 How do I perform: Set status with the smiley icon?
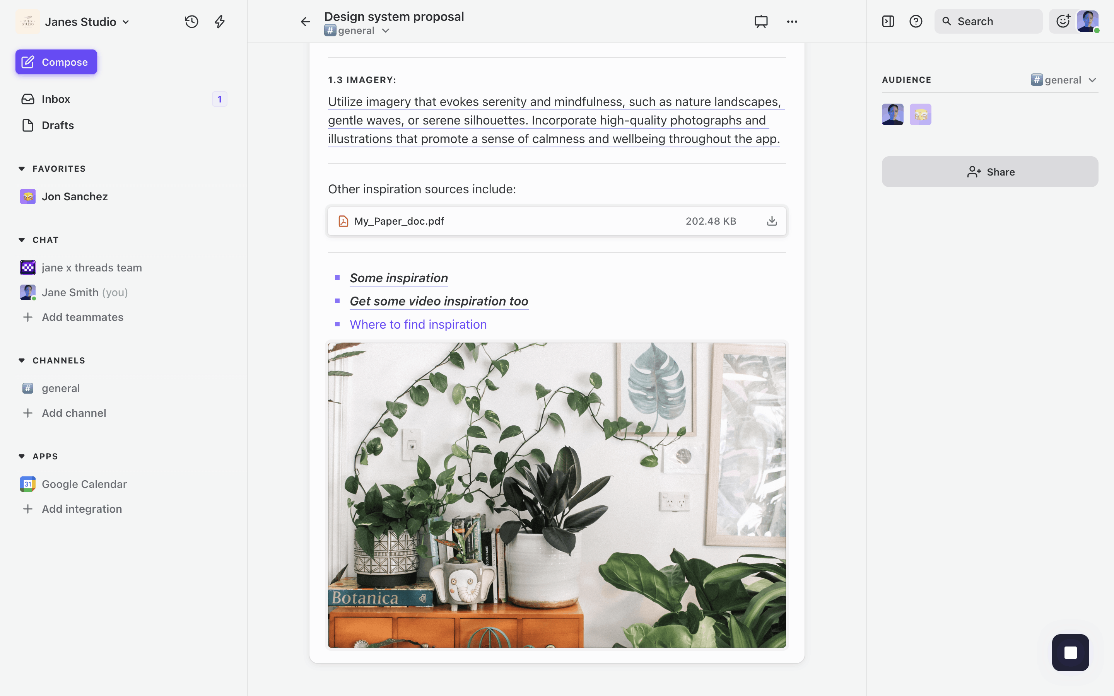[1063, 21]
